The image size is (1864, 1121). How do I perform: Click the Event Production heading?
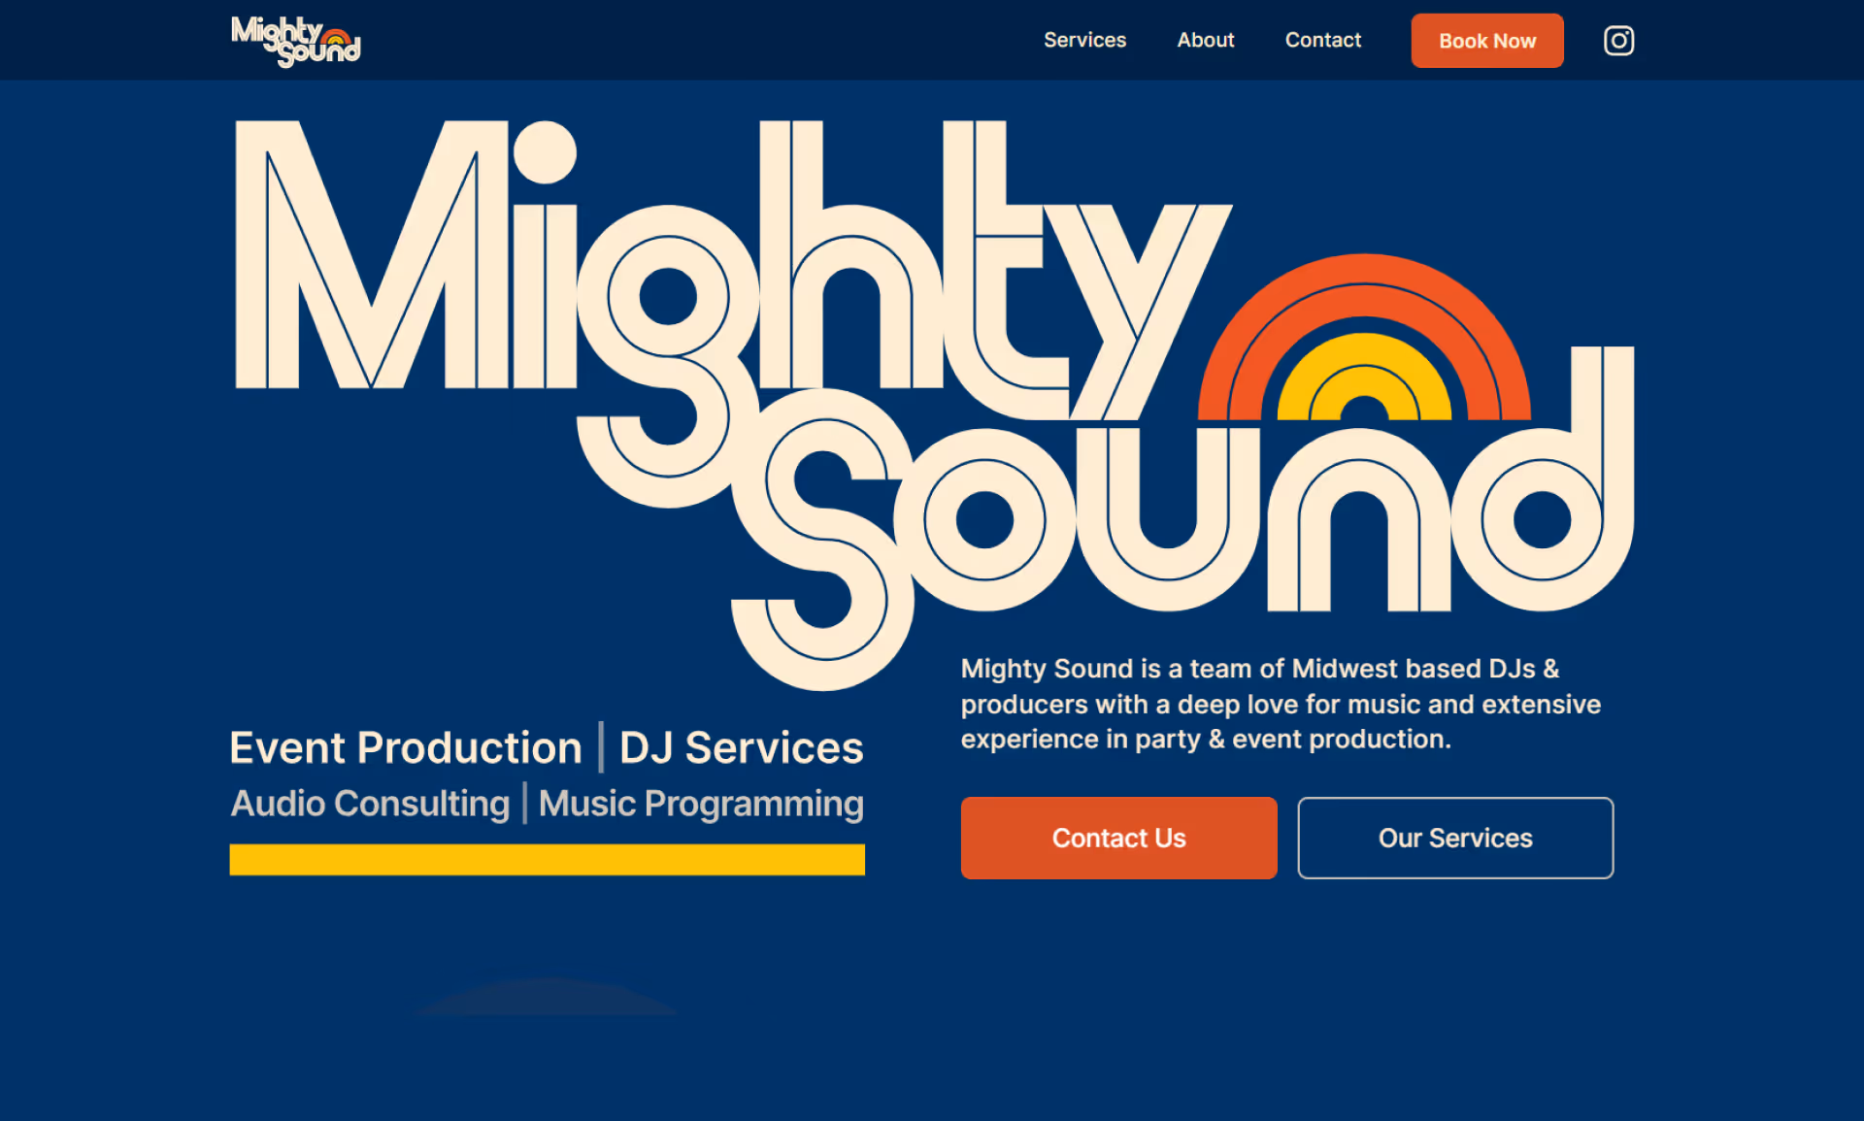click(406, 748)
